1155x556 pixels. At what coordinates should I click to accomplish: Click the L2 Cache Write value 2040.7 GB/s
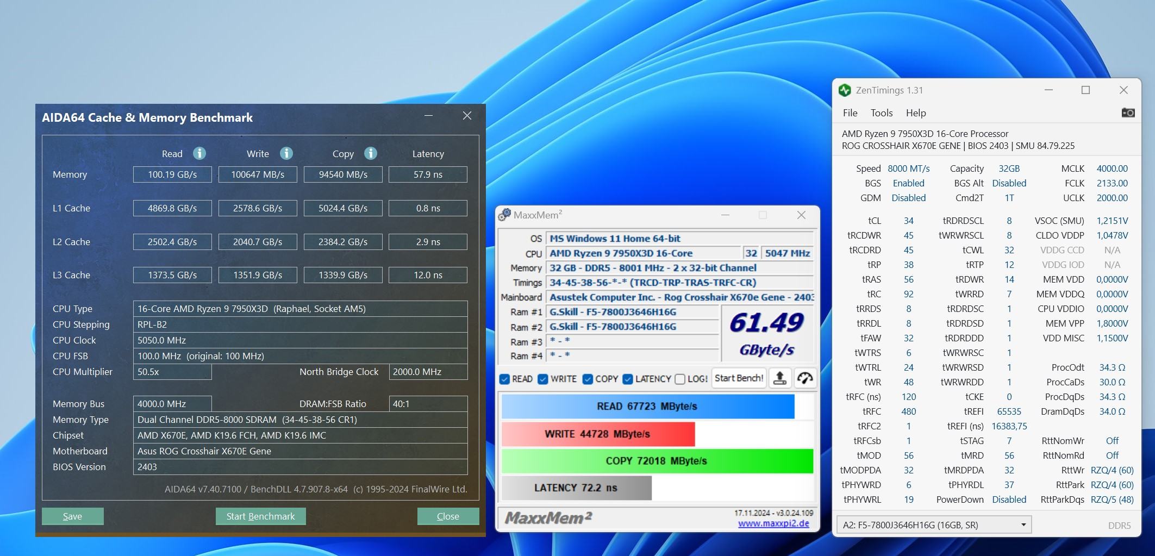(x=258, y=242)
